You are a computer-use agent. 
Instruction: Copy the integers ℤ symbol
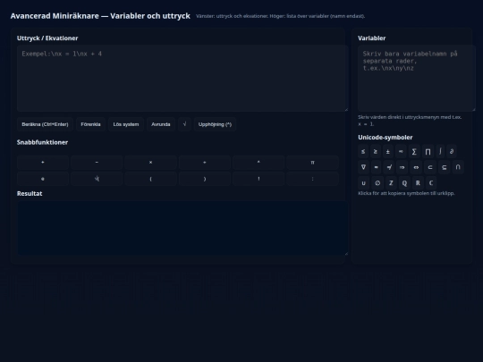391,183
